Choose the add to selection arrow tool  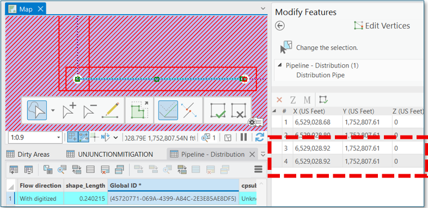[70, 111]
